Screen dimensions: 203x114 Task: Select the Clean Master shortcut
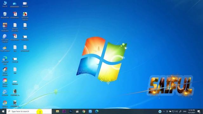tap(5, 49)
